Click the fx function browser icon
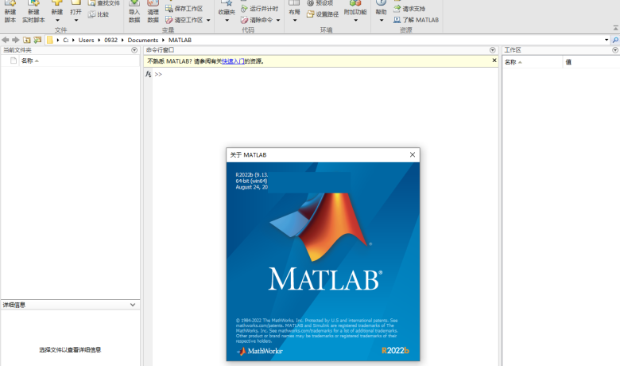Viewport: 620px width, 366px height. tap(149, 74)
